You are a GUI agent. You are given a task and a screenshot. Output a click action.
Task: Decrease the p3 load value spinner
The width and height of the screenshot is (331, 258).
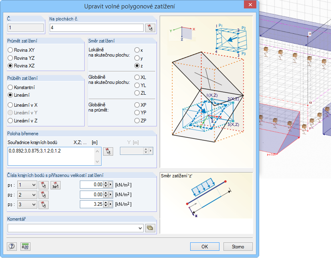[106, 206]
